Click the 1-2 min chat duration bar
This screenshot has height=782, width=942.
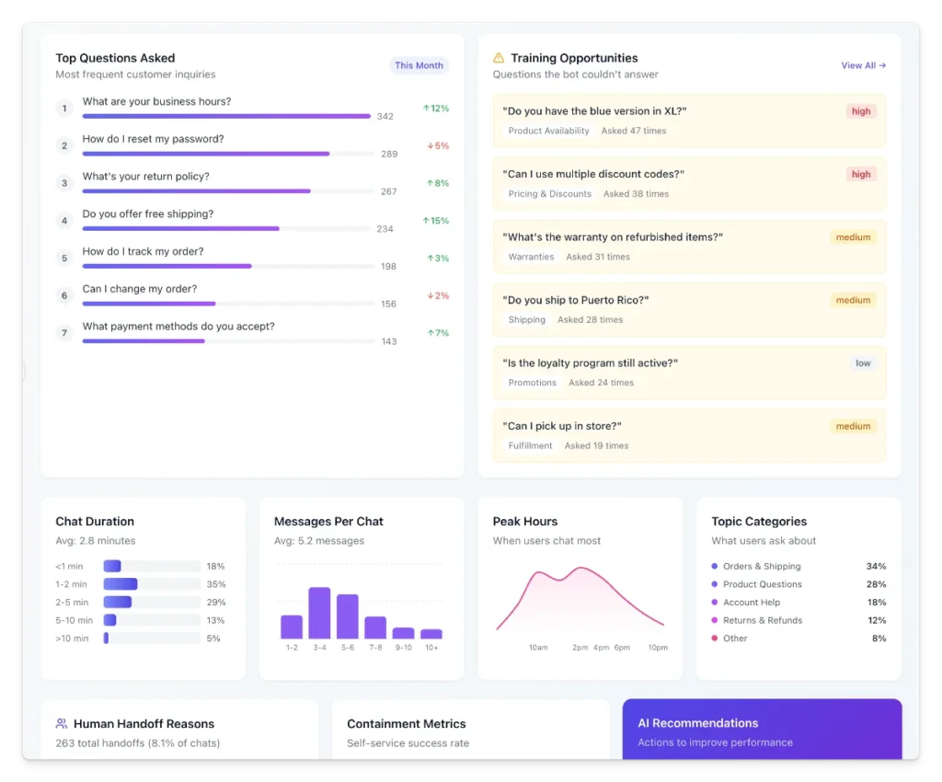point(121,584)
